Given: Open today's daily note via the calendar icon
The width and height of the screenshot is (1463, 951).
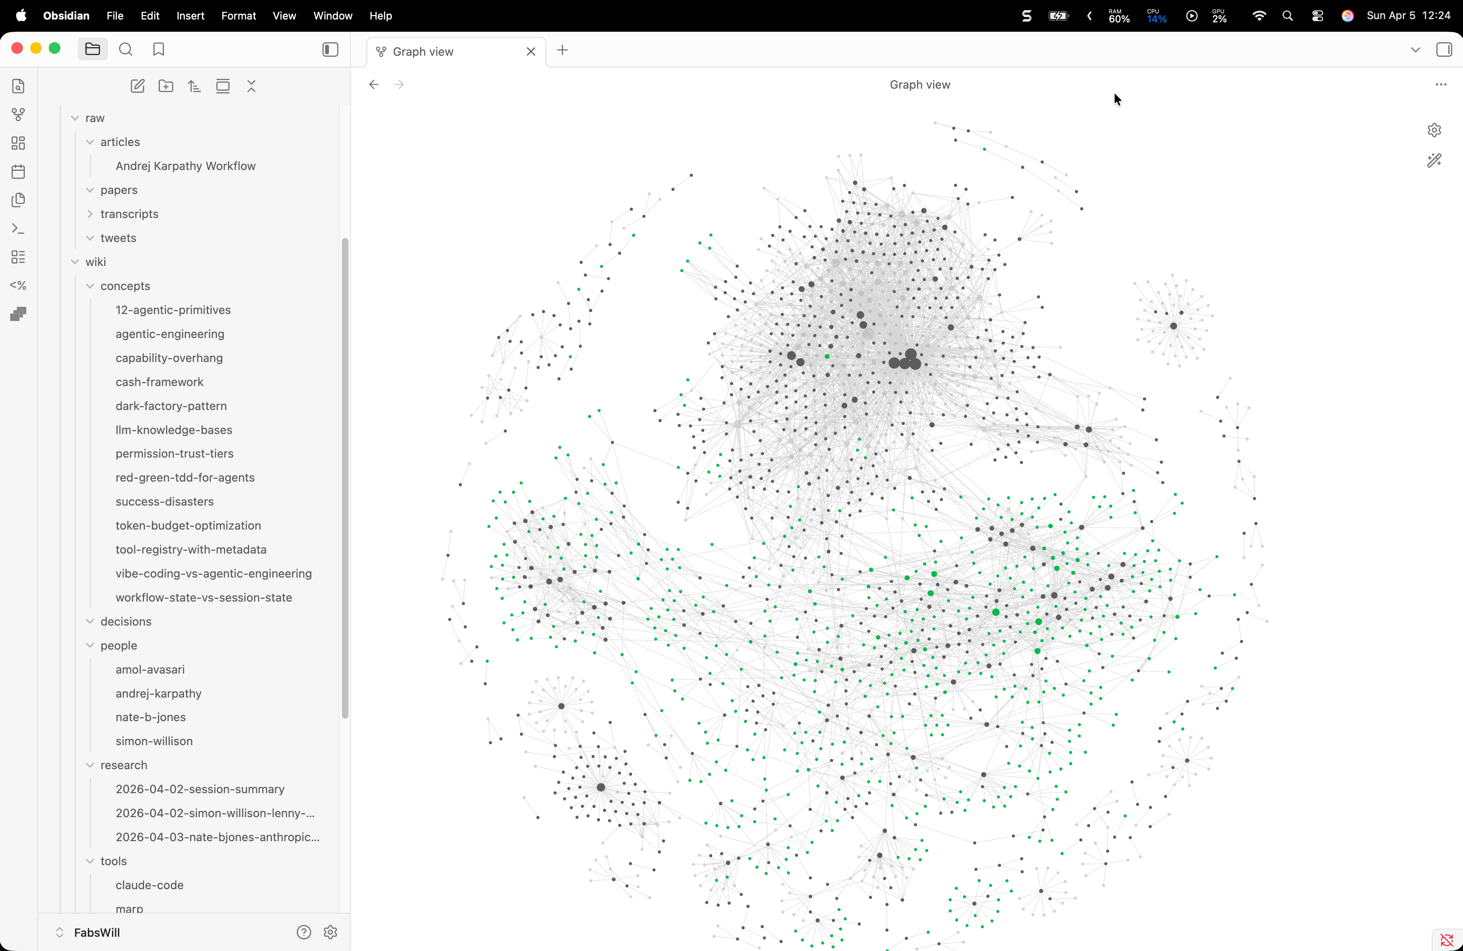Looking at the screenshot, I should click(18, 171).
